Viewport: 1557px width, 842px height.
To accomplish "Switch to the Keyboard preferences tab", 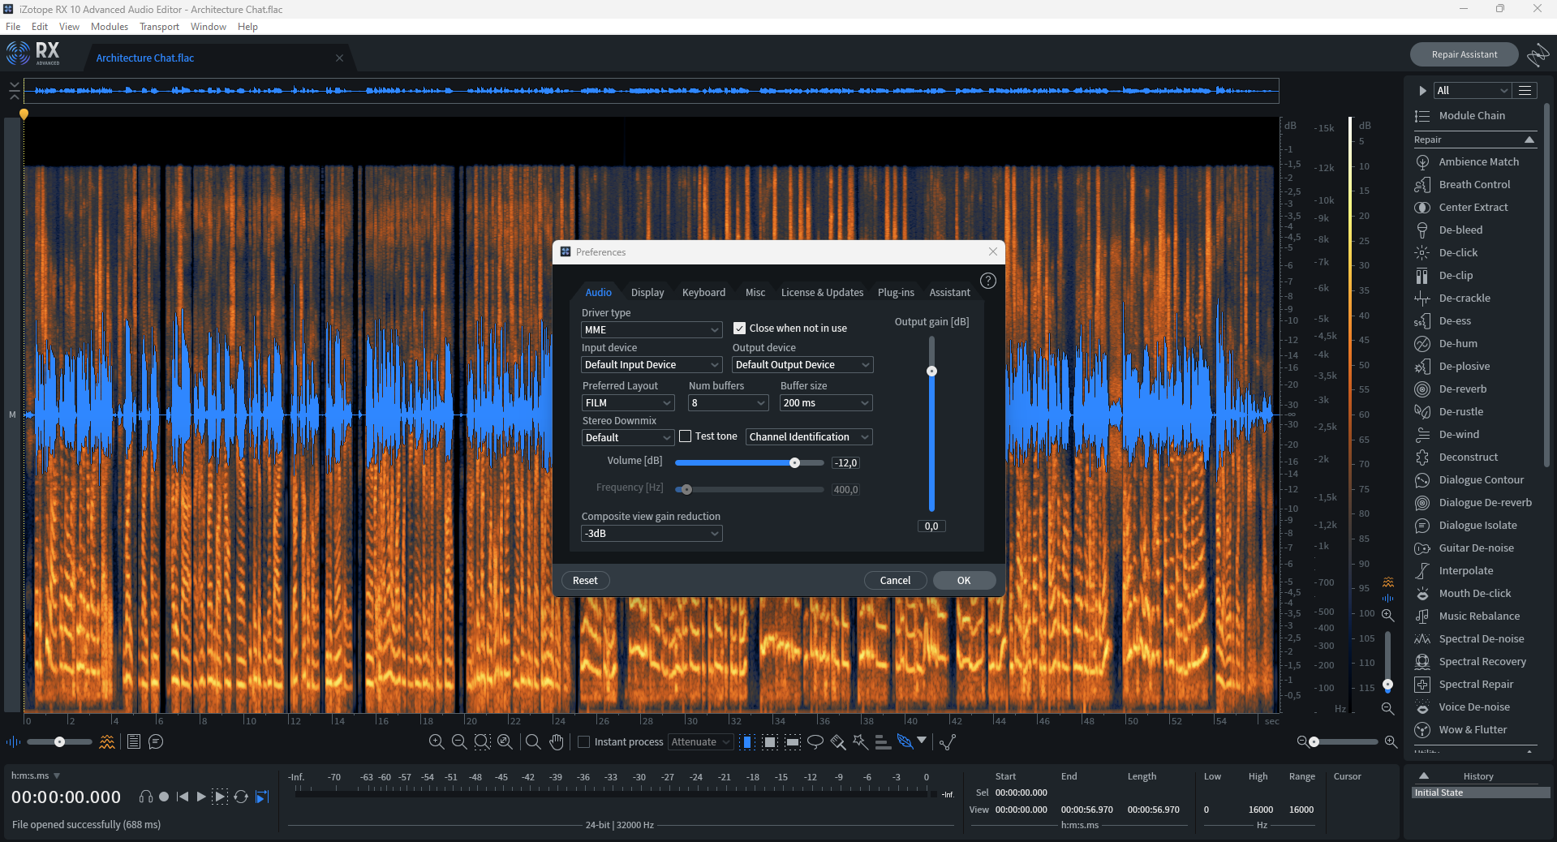I will click(x=703, y=293).
